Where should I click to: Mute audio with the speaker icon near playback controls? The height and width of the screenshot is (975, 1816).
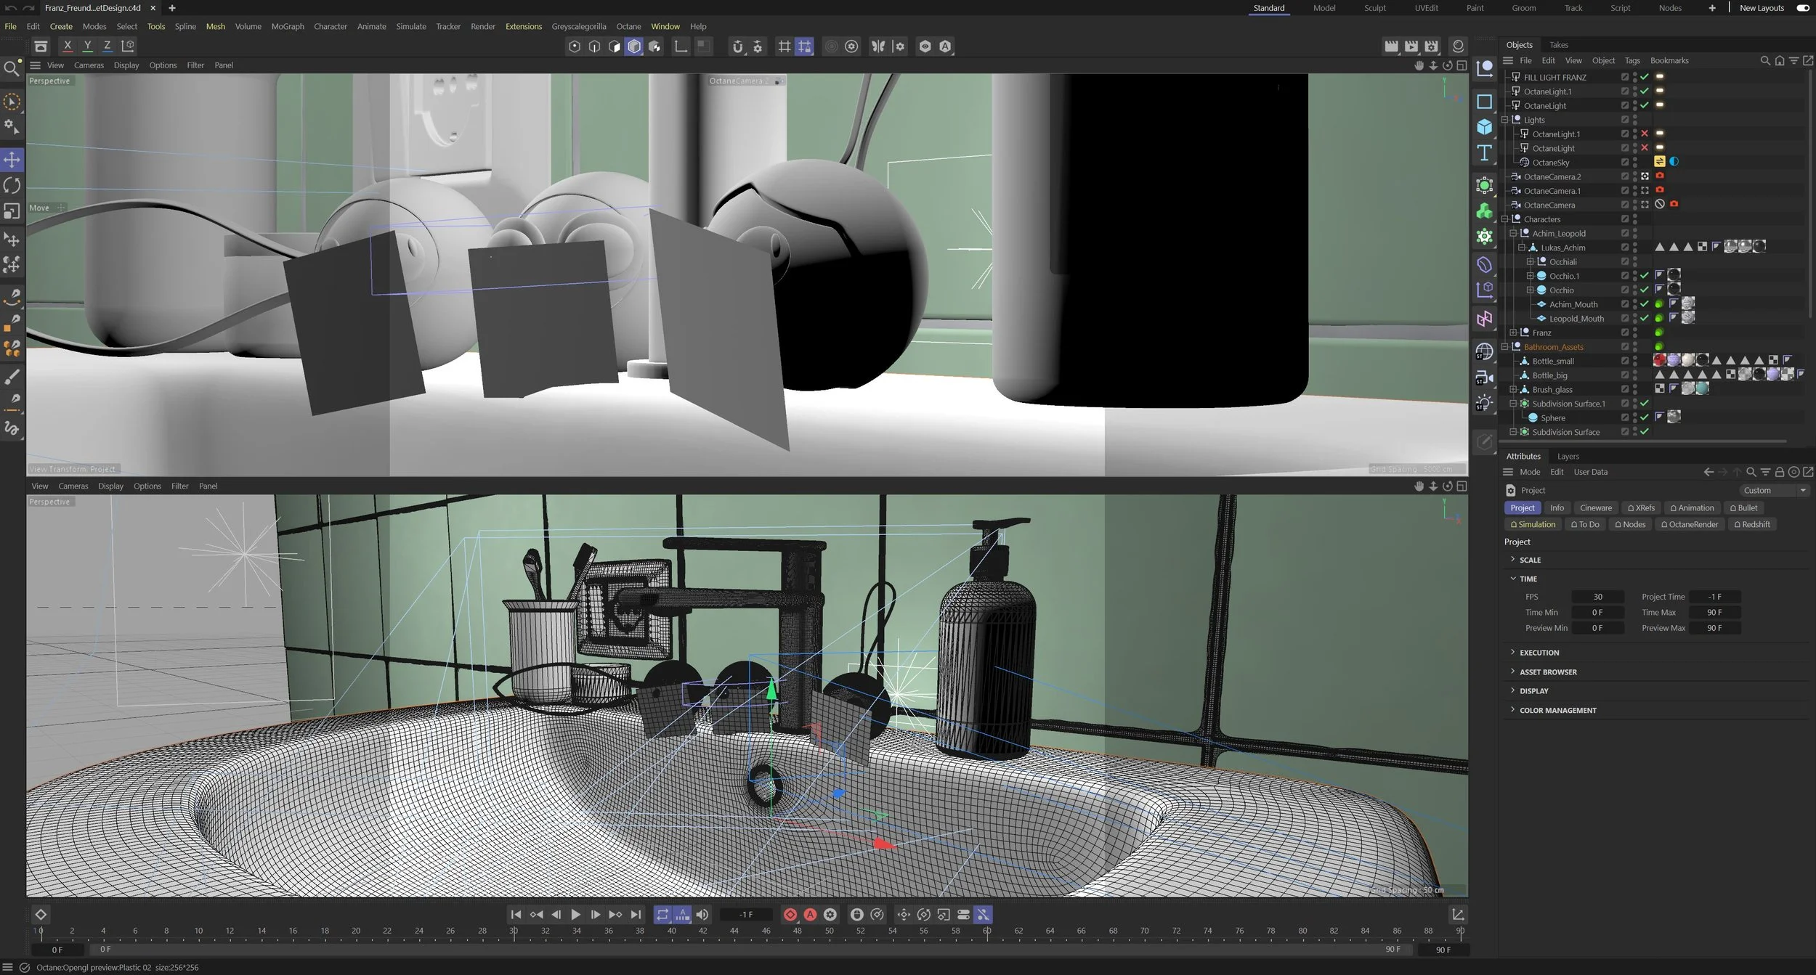702,915
